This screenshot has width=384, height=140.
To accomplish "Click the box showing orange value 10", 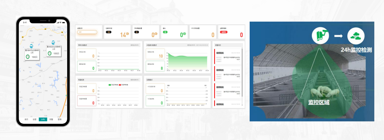I will 155,54.
